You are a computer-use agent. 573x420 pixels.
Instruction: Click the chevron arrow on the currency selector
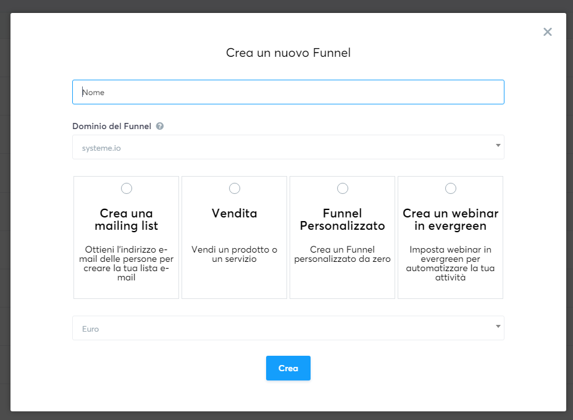[x=498, y=328]
